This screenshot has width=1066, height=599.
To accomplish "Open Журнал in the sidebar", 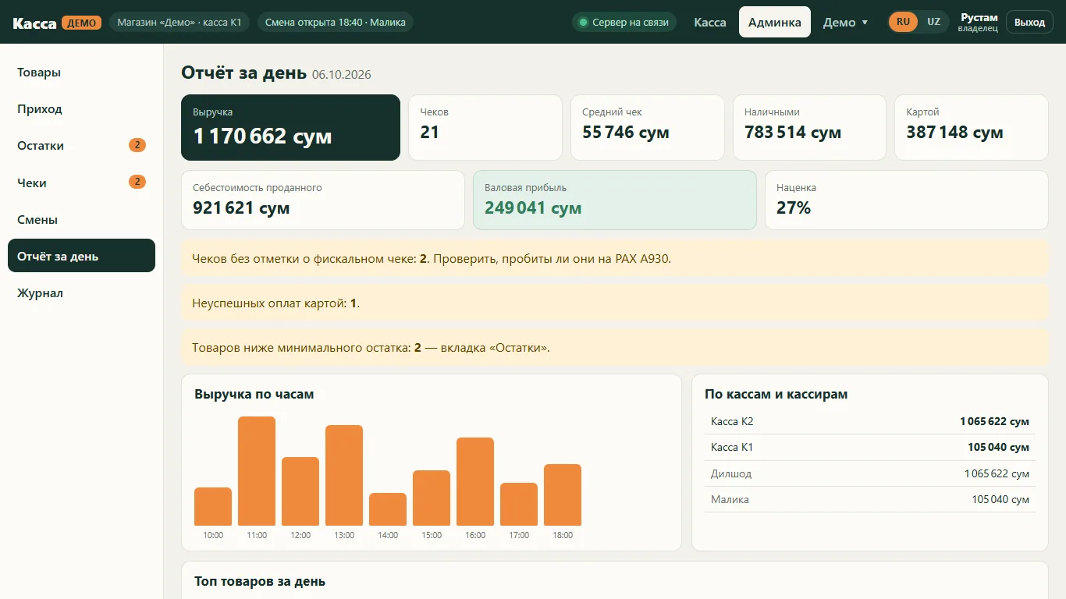I will (x=81, y=293).
